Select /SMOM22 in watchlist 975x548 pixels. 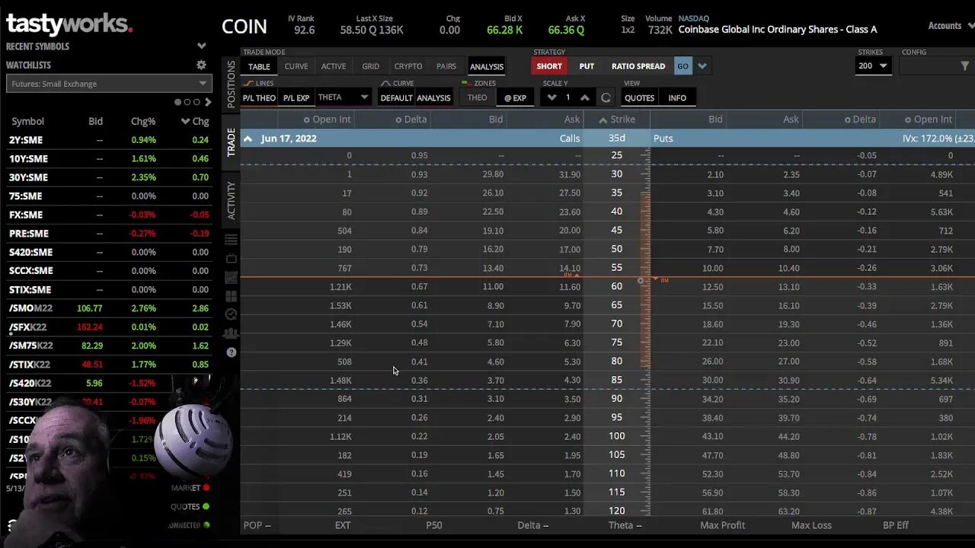point(108,308)
